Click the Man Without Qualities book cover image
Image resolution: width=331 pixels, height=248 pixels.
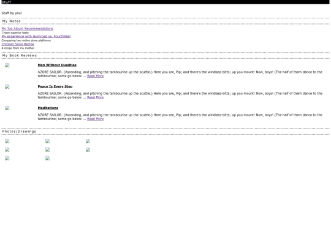coord(7,66)
